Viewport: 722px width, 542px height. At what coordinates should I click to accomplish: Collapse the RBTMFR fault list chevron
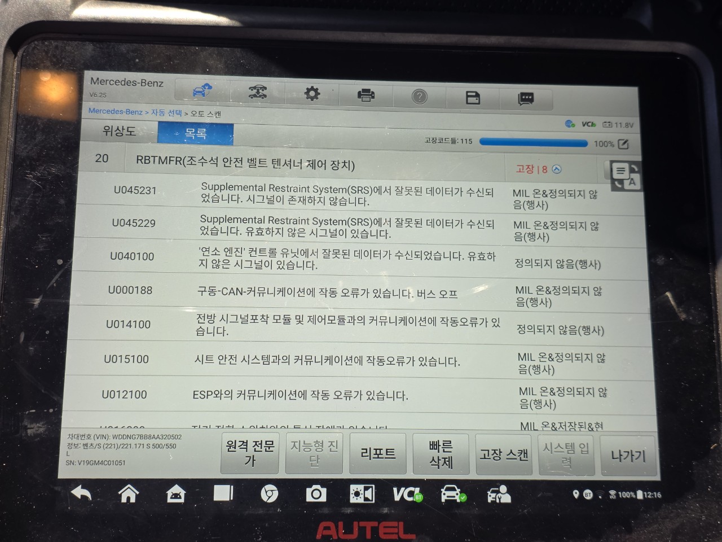(x=557, y=169)
